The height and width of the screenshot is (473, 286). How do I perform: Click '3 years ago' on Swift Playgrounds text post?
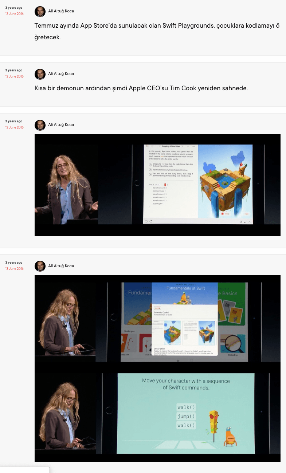point(13,8)
